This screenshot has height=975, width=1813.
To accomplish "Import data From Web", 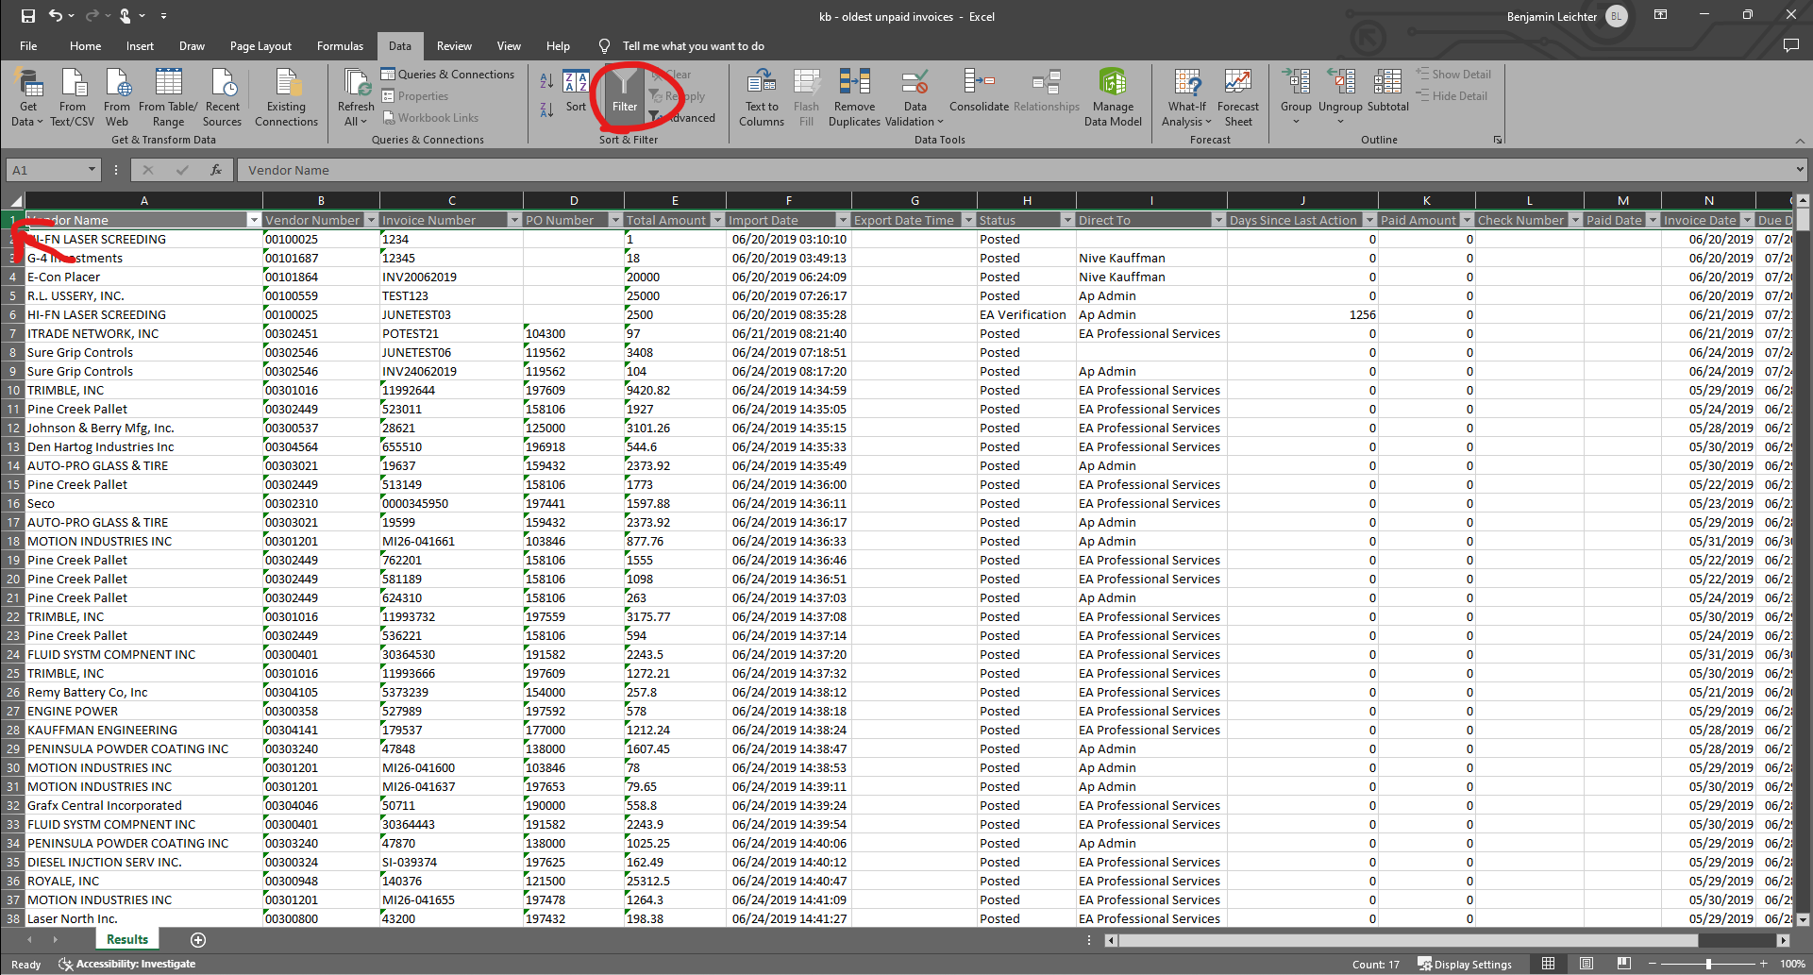I will [117, 98].
